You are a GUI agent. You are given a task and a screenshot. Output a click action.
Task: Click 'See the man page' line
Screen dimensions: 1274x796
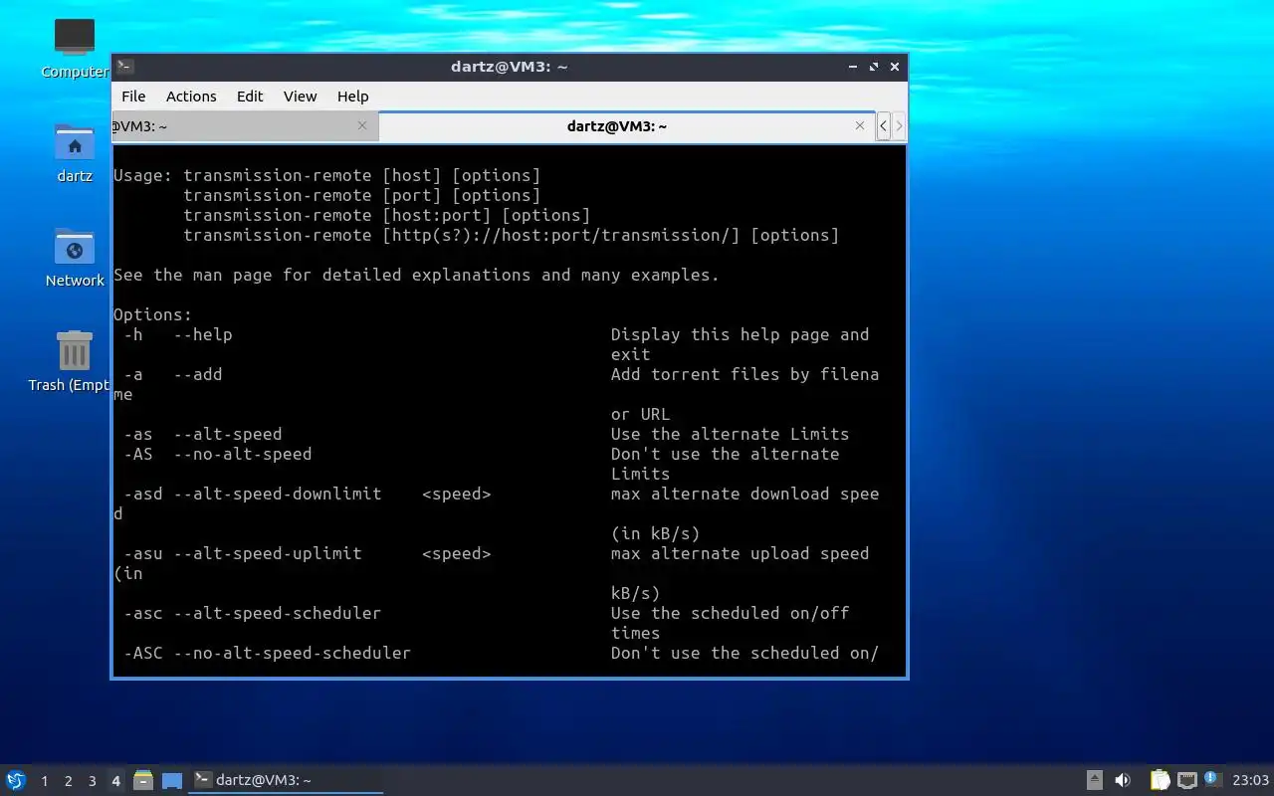pyautogui.click(x=416, y=275)
